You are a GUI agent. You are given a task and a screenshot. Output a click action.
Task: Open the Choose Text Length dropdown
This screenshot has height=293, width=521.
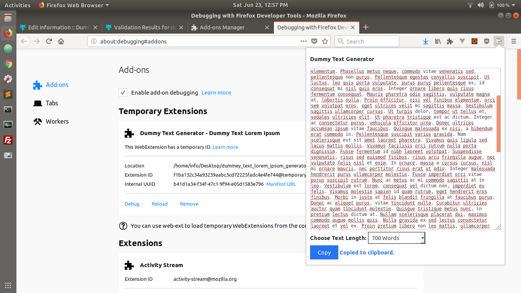pos(396,238)
